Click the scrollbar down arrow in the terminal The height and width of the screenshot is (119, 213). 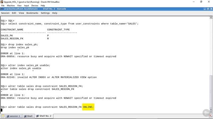click(211, 112)
